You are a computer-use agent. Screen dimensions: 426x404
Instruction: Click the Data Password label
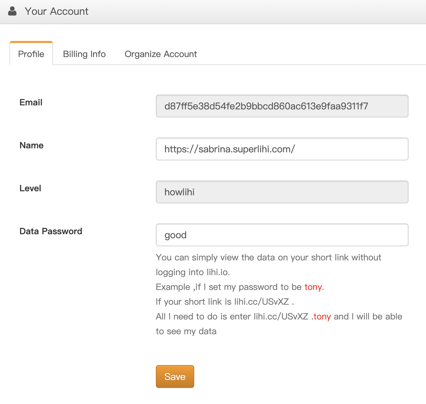point(51,231)
